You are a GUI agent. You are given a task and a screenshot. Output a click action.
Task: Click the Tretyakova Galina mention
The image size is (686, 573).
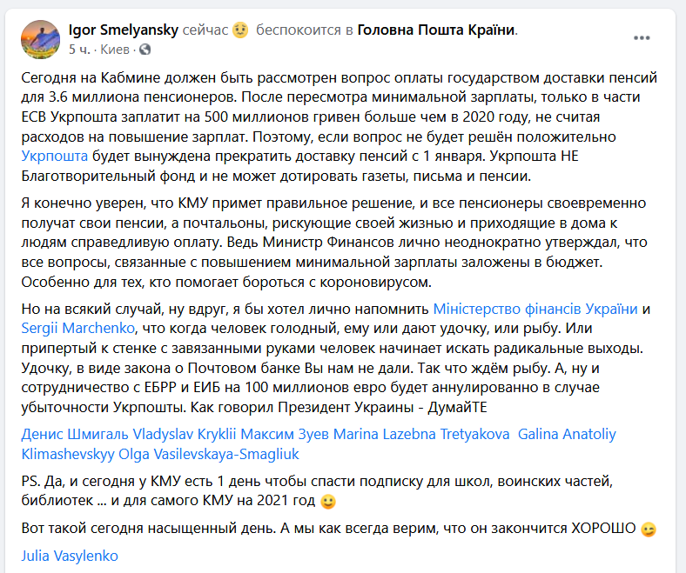point(499,434)
